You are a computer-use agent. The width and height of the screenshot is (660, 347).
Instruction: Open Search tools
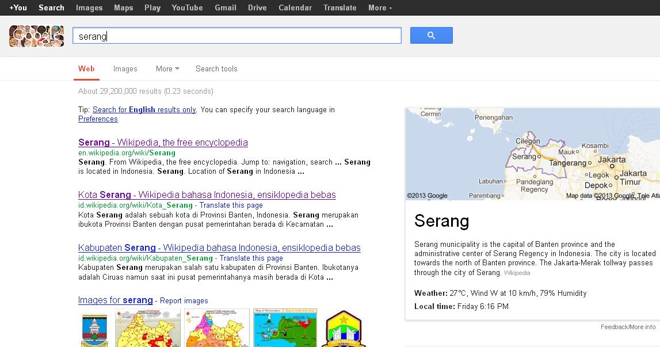(x=216, y=68)
